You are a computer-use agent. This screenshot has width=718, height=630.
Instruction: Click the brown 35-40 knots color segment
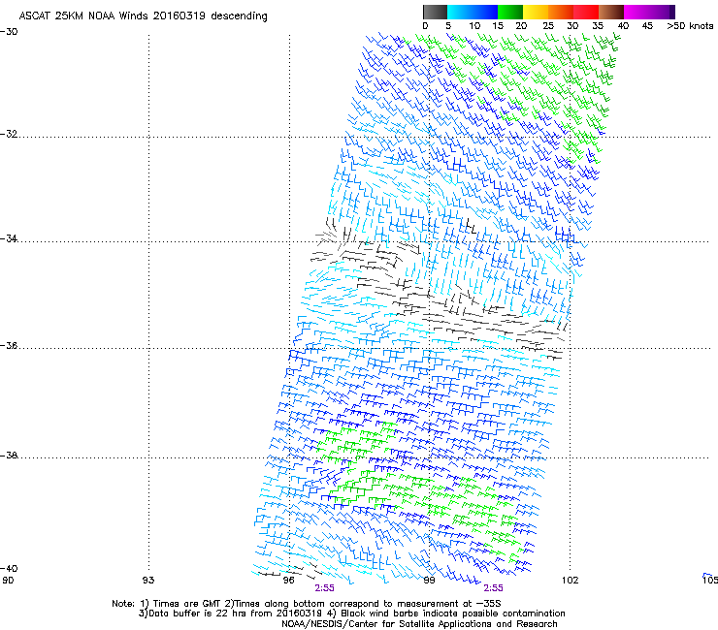tap(611, 12)
